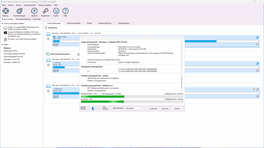Open the Rettung rescue media tool
Screen dimensions: 264x148
click(x=5, y=11)
